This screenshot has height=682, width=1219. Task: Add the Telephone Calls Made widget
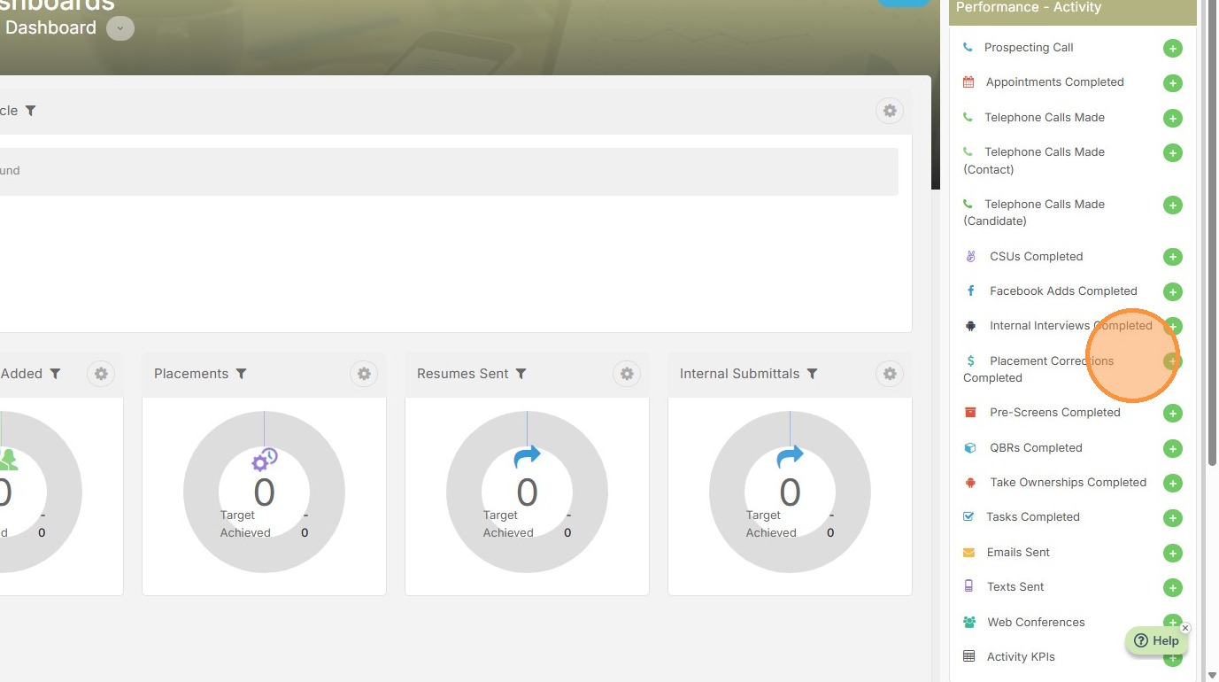tap(1172, 119)
